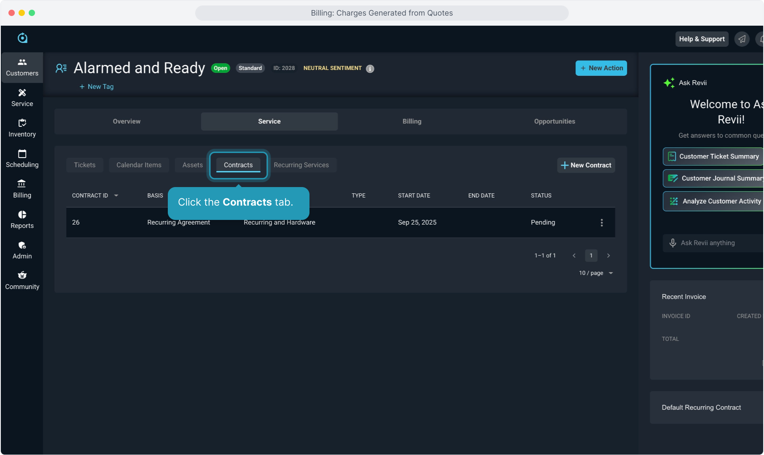Open Reports from the sidebar

tap(22, 219)
